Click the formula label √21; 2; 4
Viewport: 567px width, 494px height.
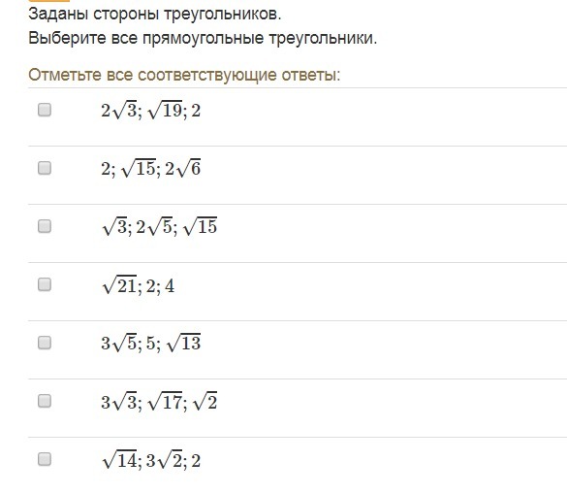click(139, 285)
